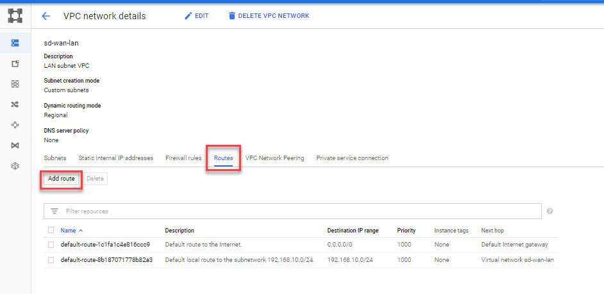
Task: Click the Add route button
Action: coord(62,179)
